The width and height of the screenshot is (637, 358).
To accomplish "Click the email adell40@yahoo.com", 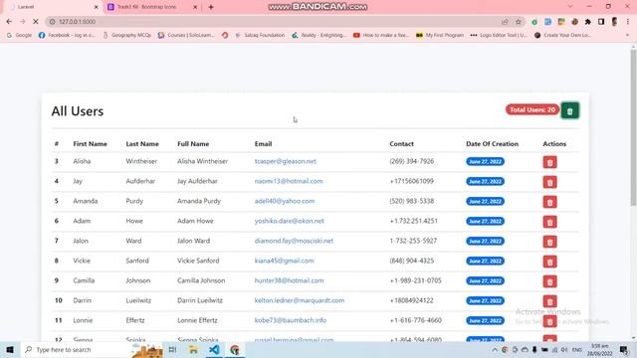I will click(285, 201).
